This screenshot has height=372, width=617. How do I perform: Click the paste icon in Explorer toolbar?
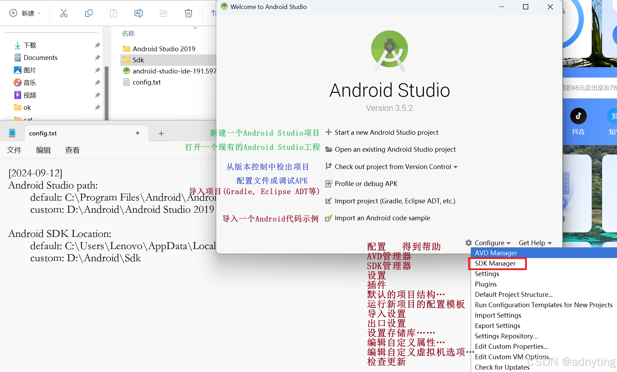point(114,13)
